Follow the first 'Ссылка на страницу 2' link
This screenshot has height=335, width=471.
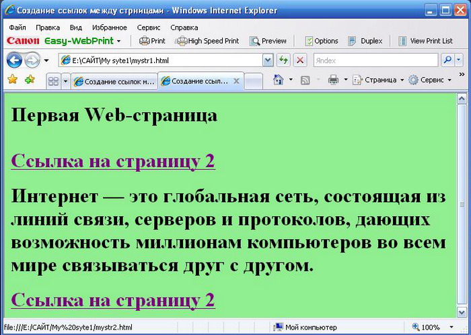(x=113, y=161)
